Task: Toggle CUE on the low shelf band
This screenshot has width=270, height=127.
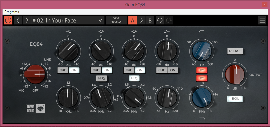Action: 162,70
